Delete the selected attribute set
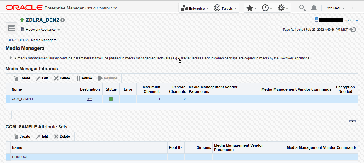 62,137
